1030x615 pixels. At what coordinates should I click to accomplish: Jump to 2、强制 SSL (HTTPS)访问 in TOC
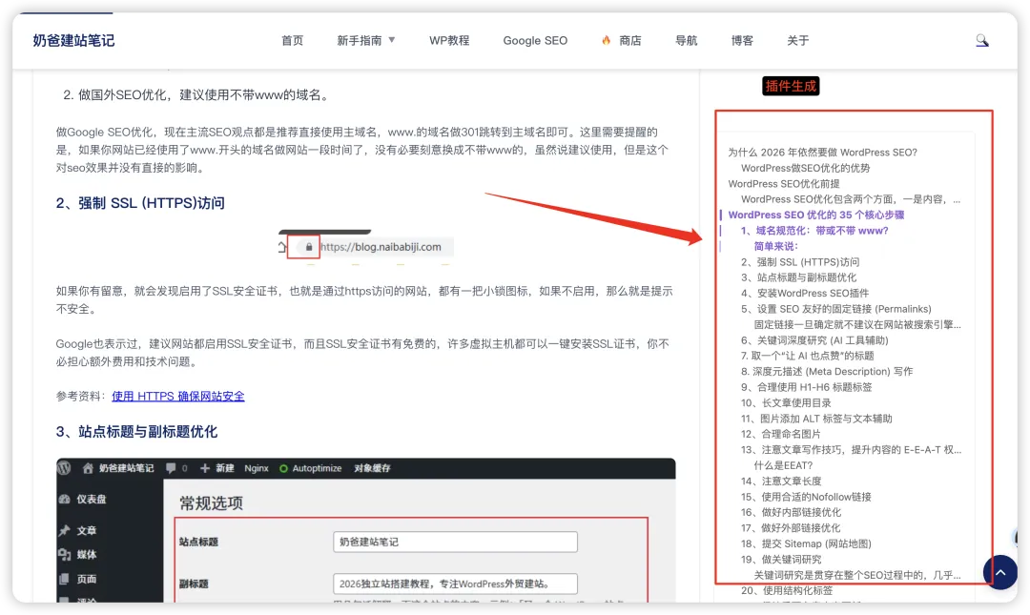[x=800, y=262]
